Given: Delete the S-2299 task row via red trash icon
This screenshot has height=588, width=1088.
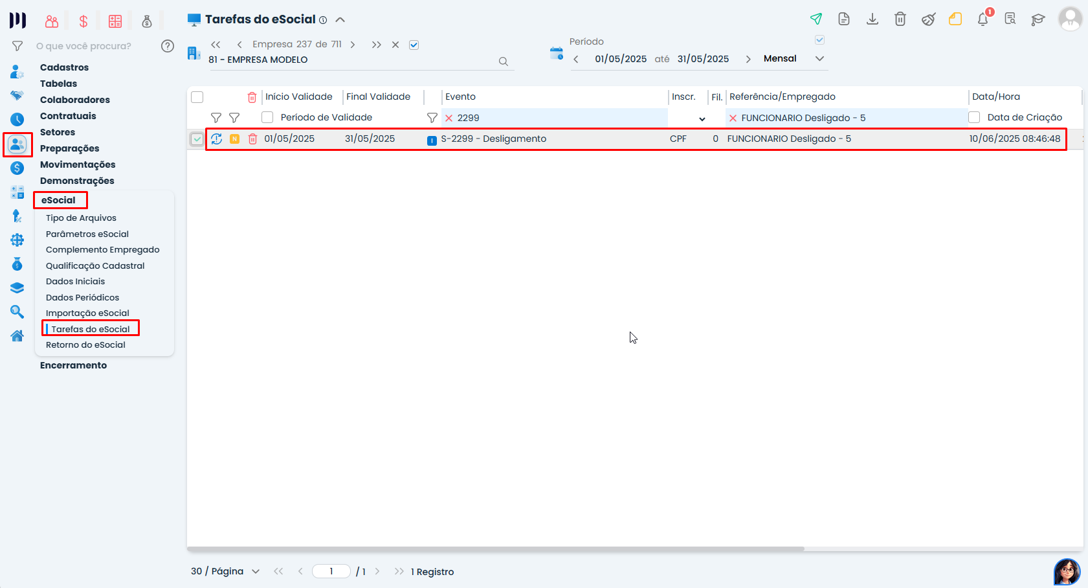Looking at the screenshot, I should click(x=253, y=139).
